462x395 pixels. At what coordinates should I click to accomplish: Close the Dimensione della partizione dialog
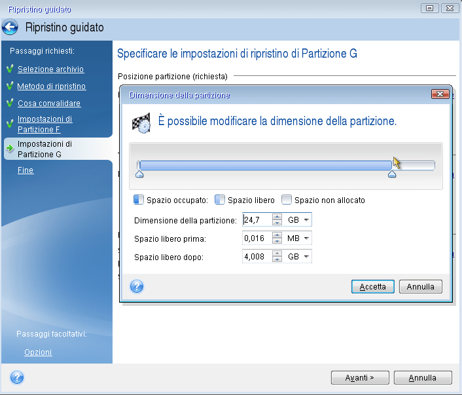[439, 94]
